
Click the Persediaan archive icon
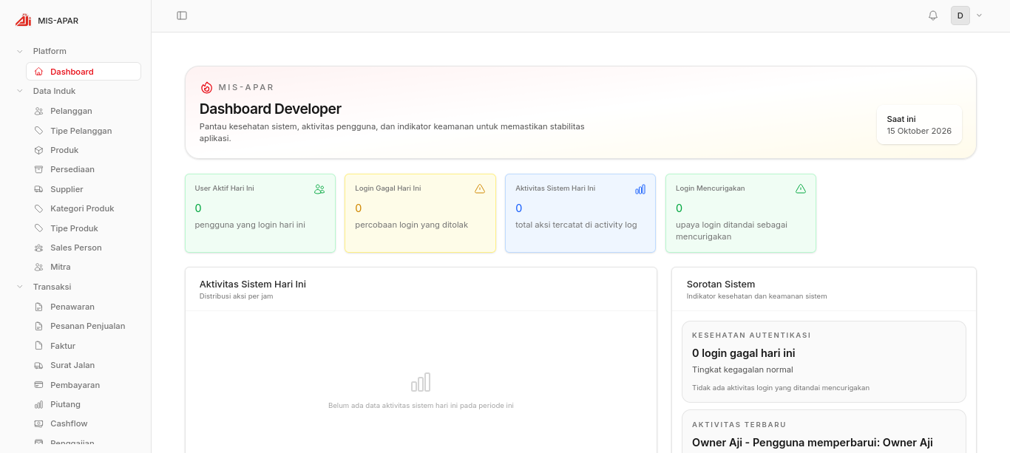pos(38,169)
